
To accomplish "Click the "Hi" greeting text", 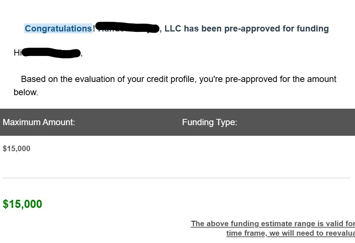I will click(x=18, y=53).
